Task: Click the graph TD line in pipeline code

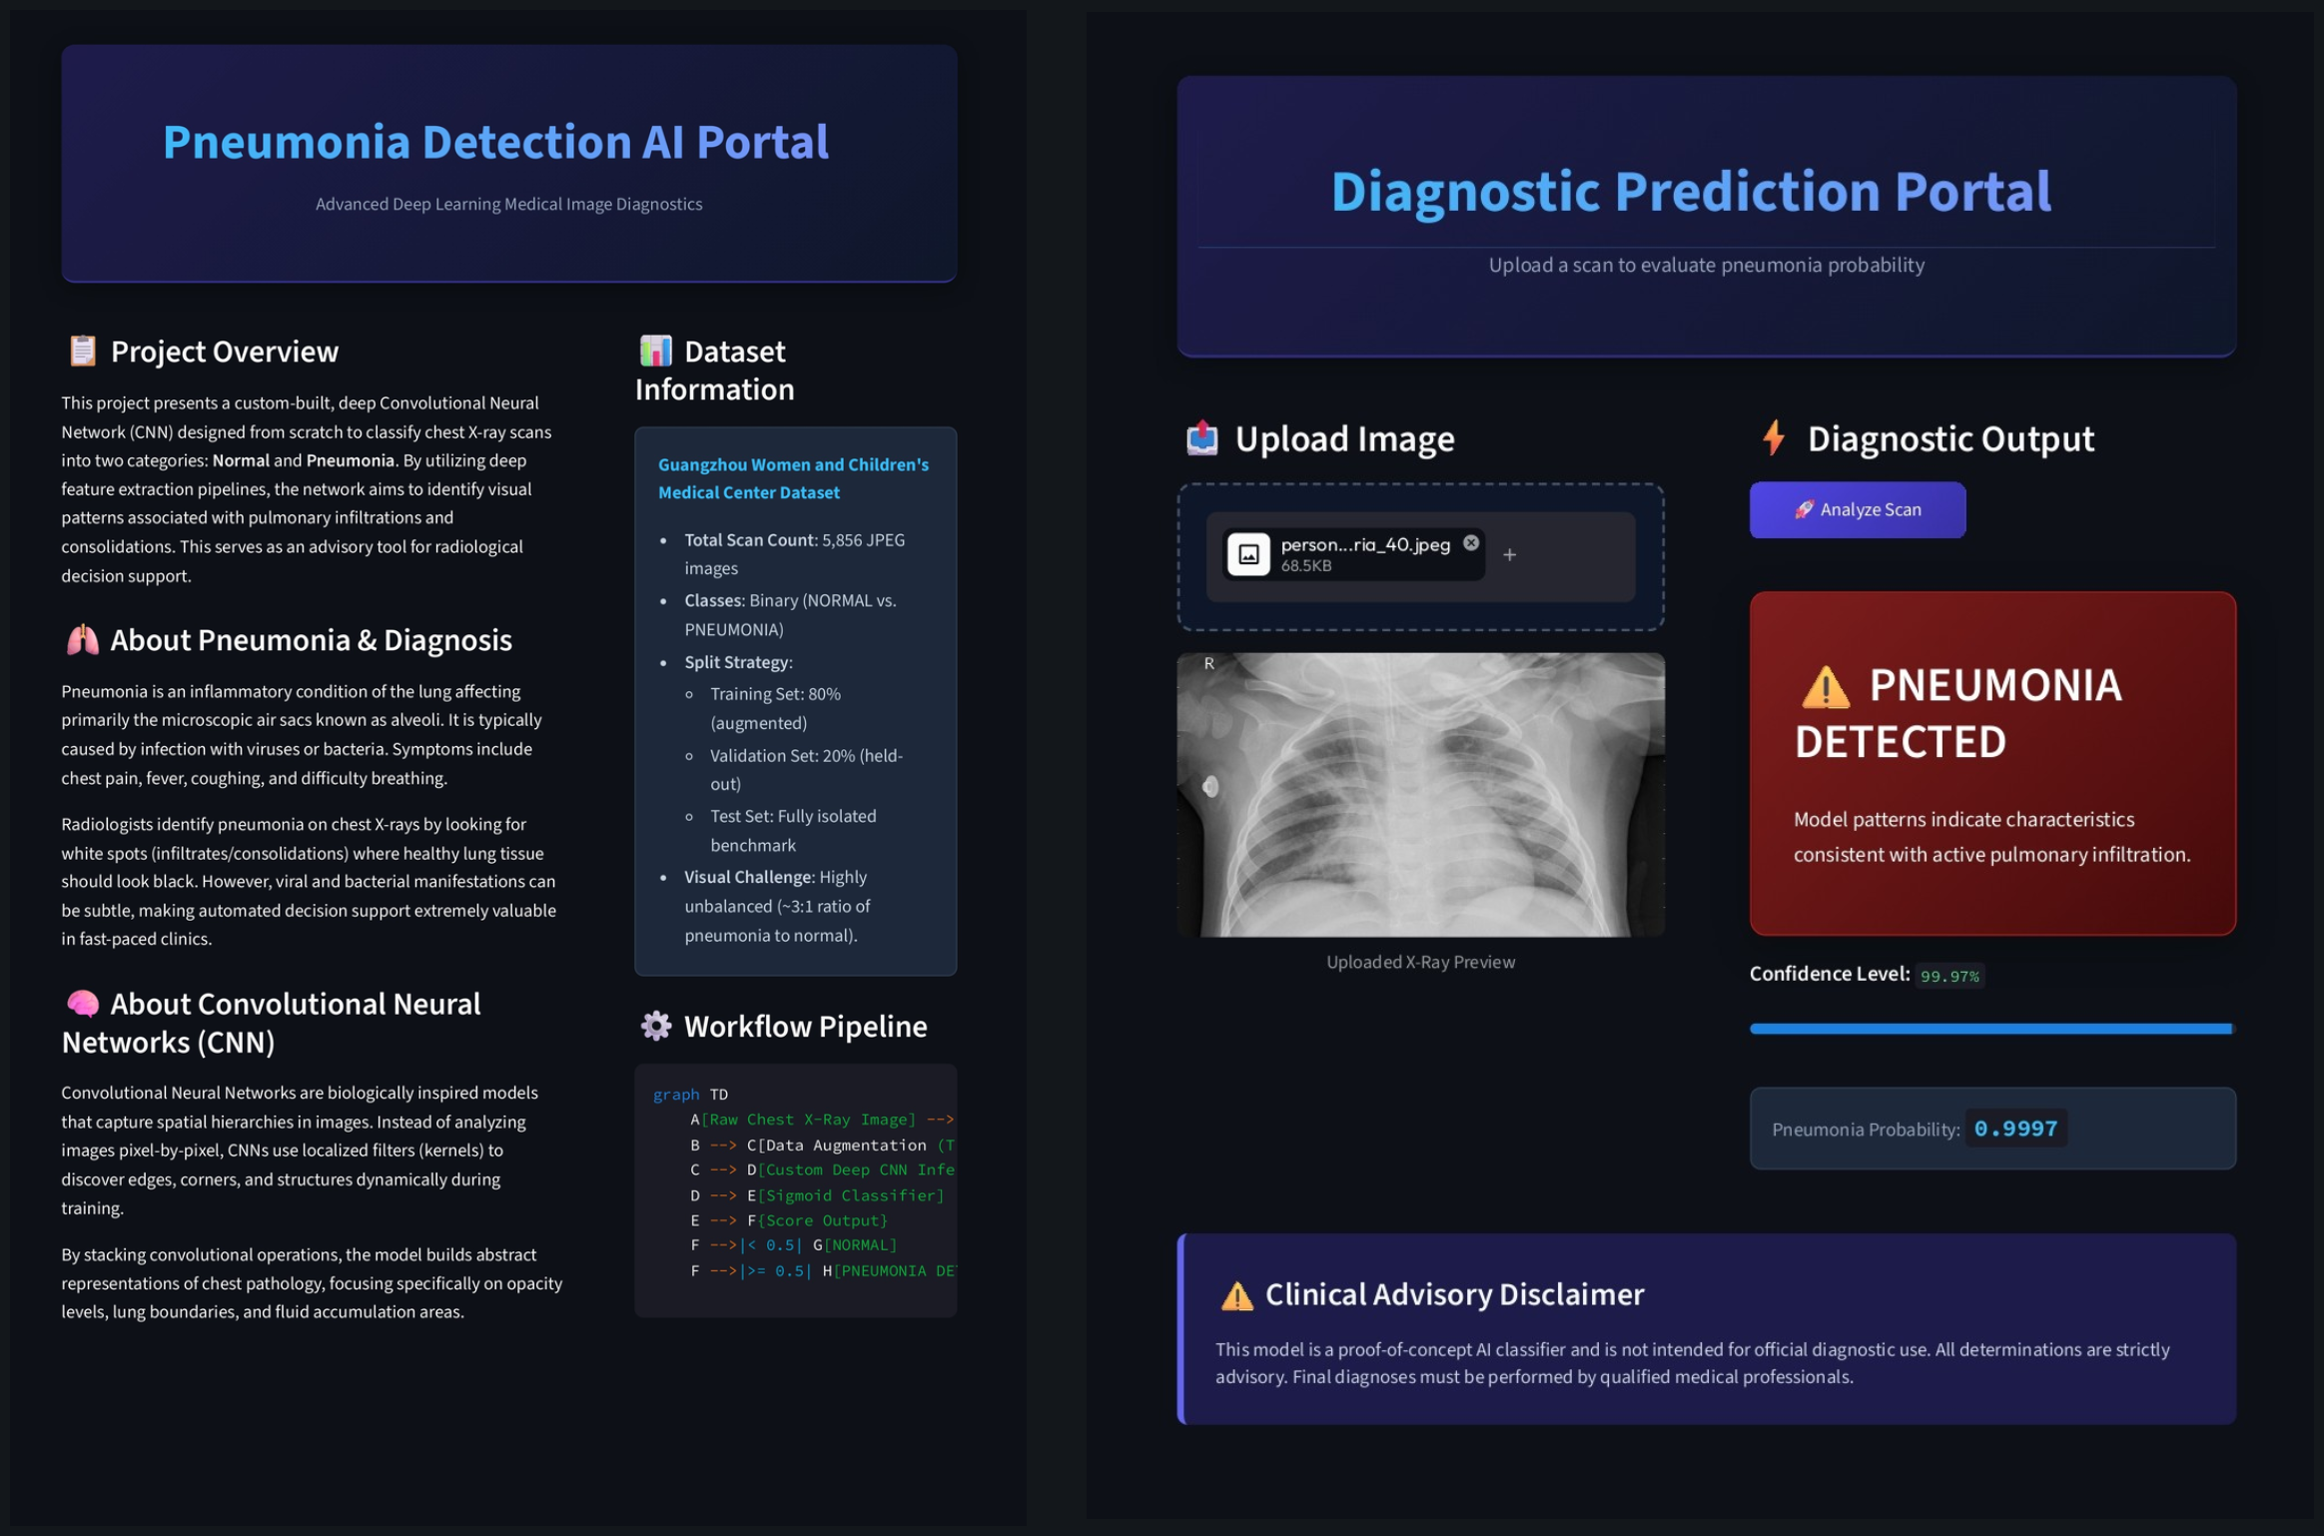Action: click(690, 1095)
